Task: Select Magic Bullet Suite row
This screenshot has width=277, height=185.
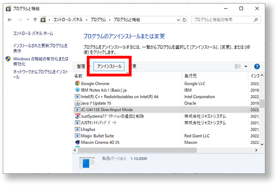Action: [x=166, y=136]
